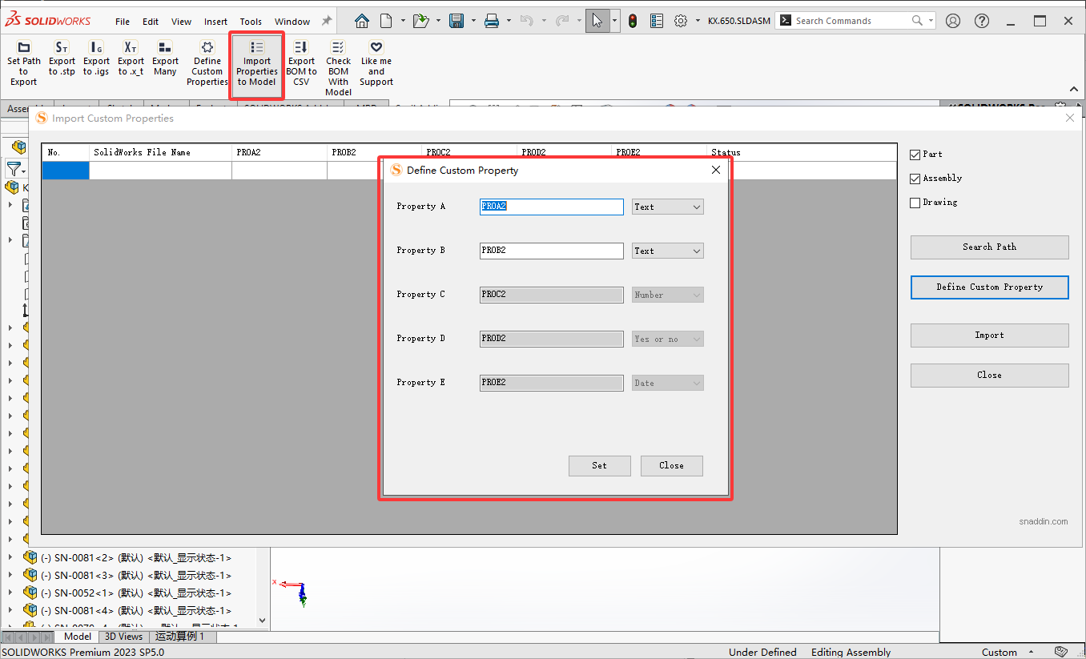This screenshot has width=1086, height=659.
Task: Uncheck the Assembly checkbox
Action: (x=915, y=179)
